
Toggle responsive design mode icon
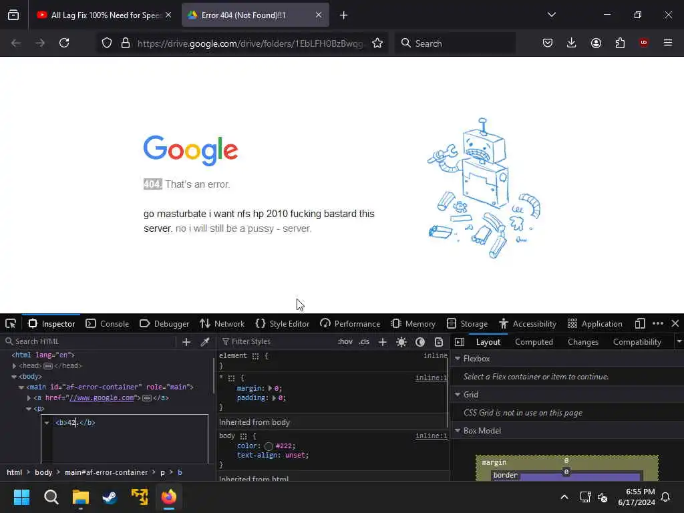640,324
